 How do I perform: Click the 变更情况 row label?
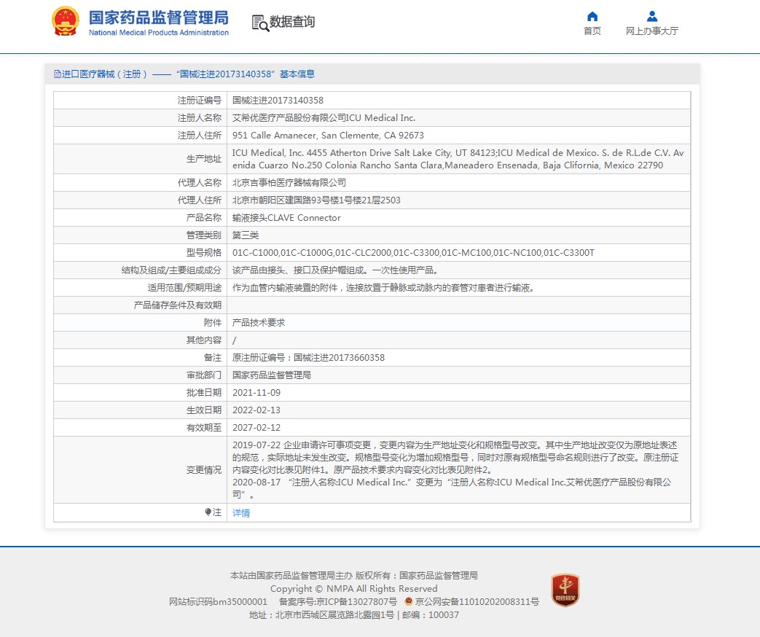[203, 470]
